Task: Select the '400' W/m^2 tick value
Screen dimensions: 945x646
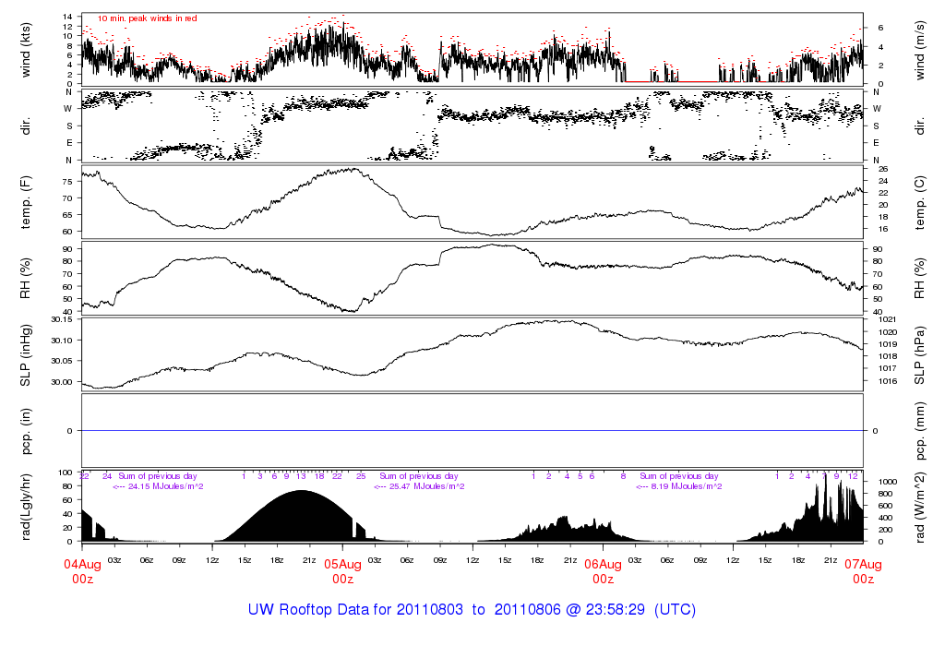Action: click(886, 518)
